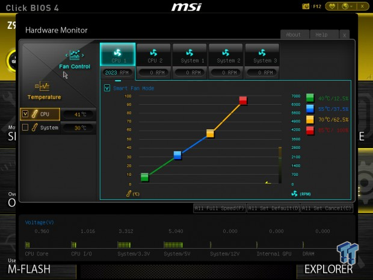Click the thermometer °C axis icon
Screen dimensions: 373x280
point(129,193)
